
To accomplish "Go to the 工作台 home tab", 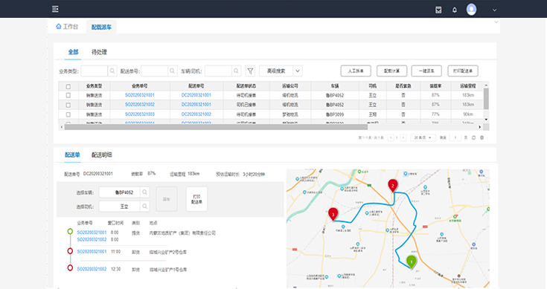I will click(67, 27).
